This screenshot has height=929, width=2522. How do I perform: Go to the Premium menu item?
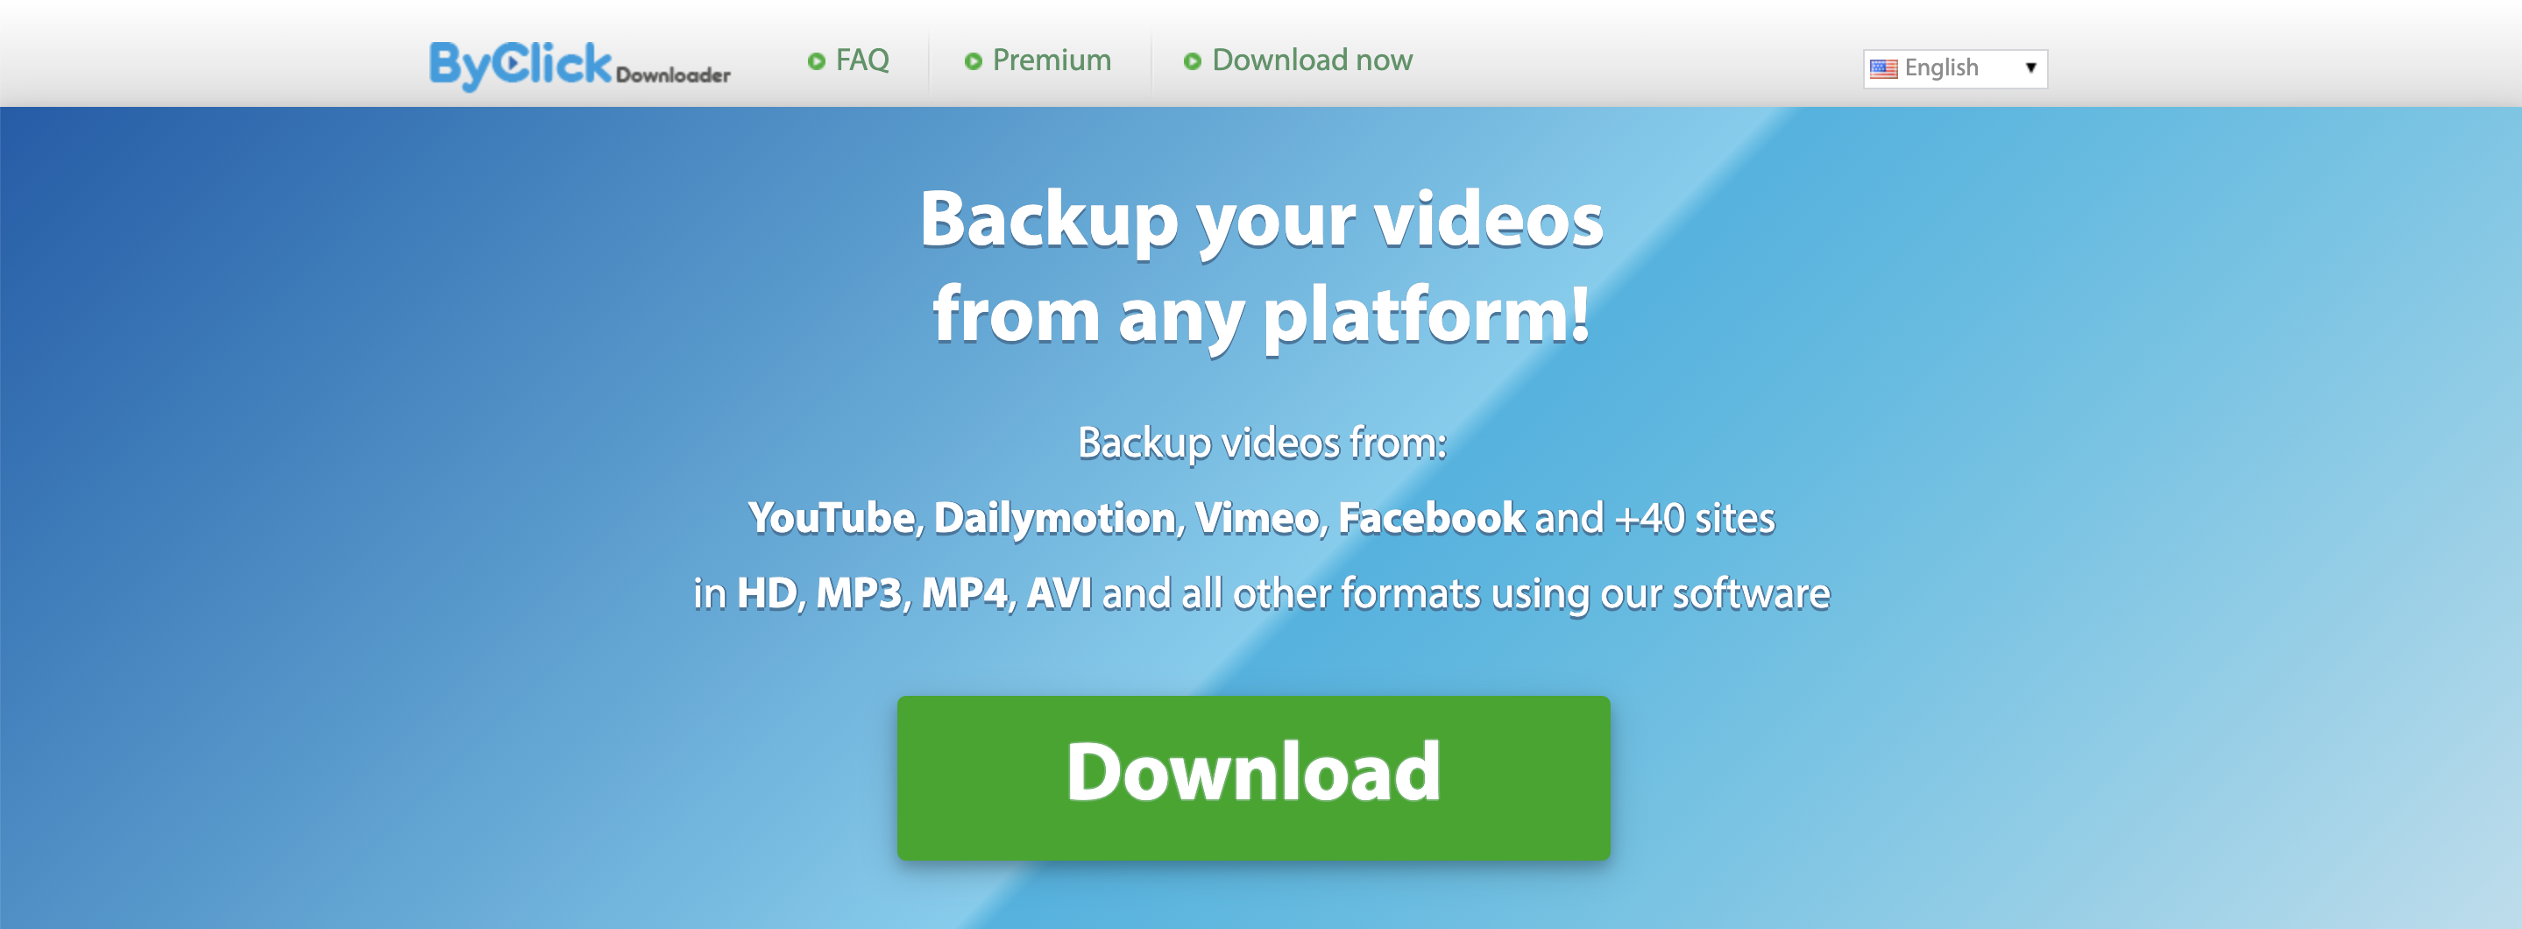pyautogui.click(x=1052, y=60)
